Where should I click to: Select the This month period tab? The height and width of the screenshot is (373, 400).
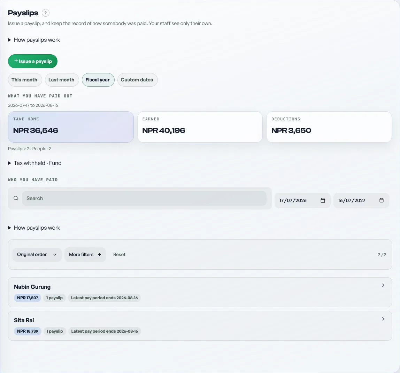point(24,80)
